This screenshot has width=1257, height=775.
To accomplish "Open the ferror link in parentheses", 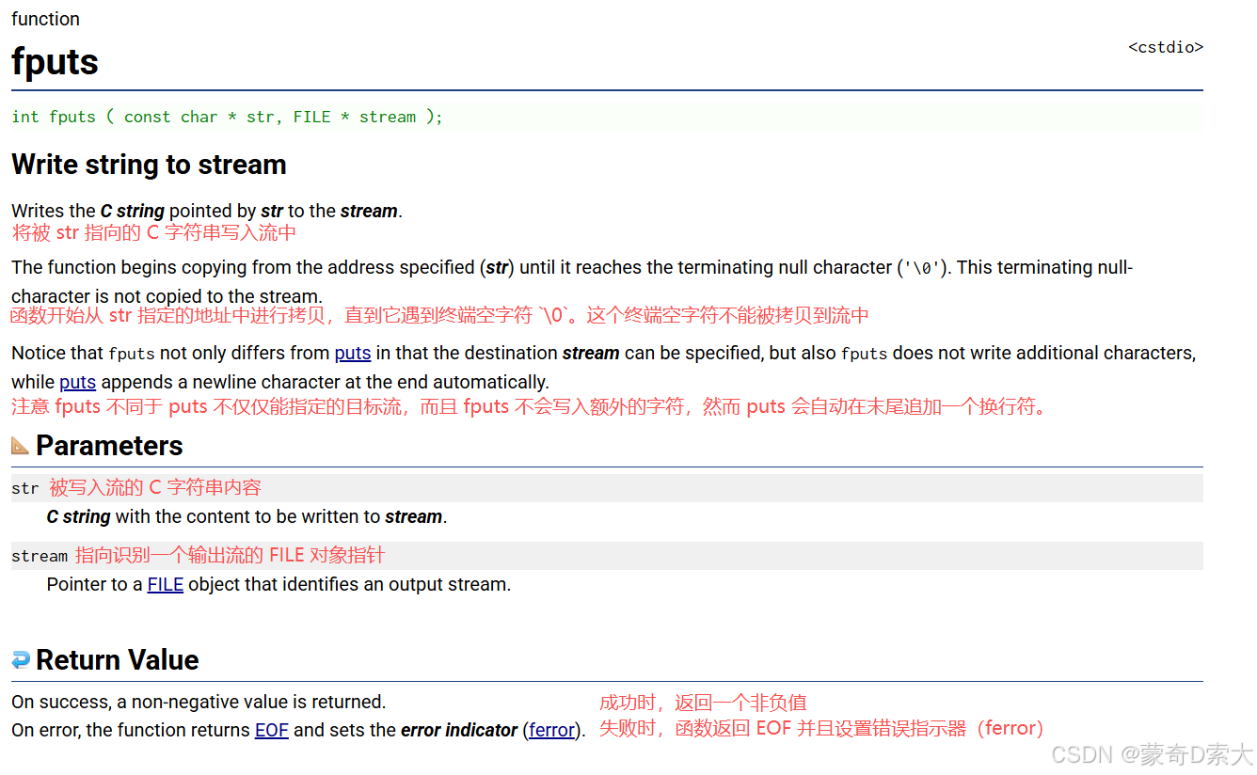I will click(552, 731).
